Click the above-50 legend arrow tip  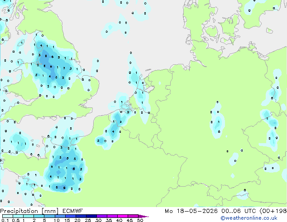pos(143,217)
